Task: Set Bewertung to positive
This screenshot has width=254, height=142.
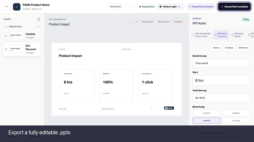Action: coord(206,113)
